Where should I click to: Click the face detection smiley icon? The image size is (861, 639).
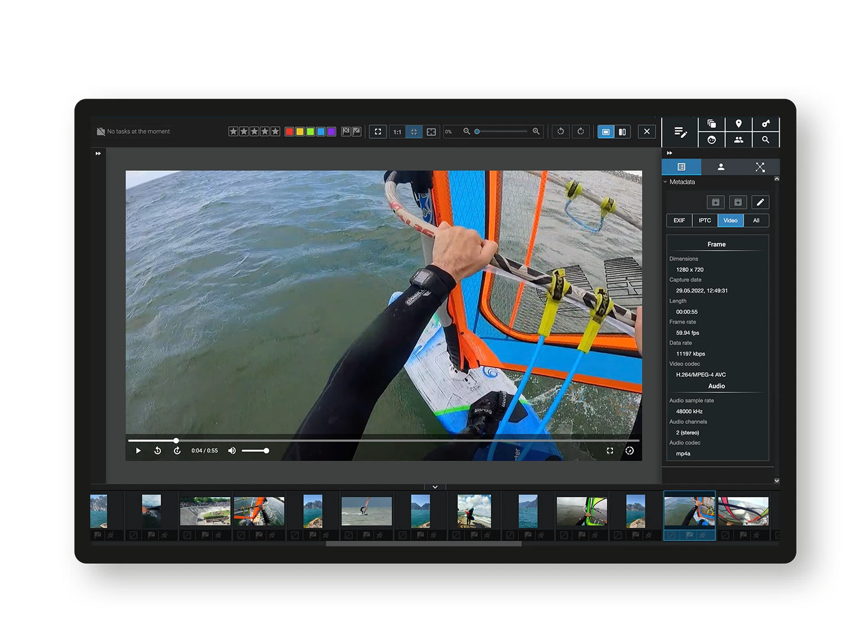pos(712,139)
